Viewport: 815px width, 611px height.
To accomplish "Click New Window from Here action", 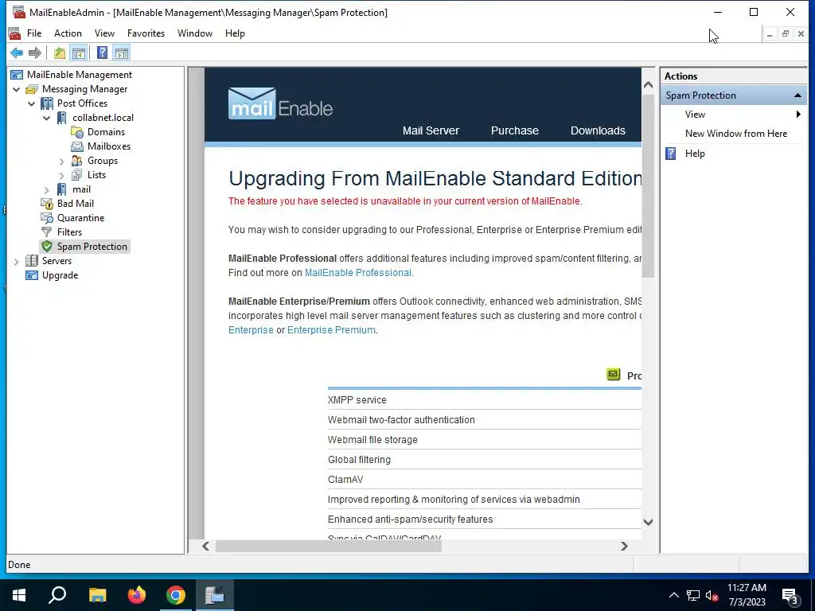I will click(x=736, y=134).
